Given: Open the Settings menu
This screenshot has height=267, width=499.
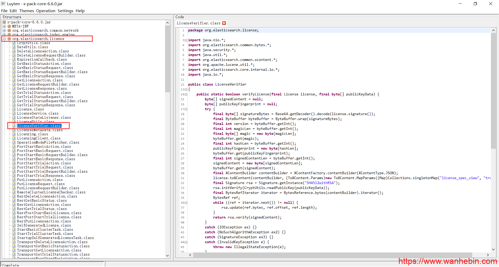Looking at the screenshot, I should click(x=65, y=11).
